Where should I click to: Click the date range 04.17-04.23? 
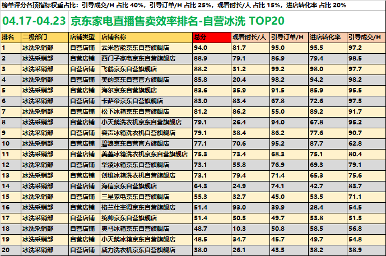[34, 21]
